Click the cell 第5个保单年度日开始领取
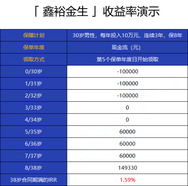This screenshot has height=186, width=188. pyautogui.click(x=127, y=60)
